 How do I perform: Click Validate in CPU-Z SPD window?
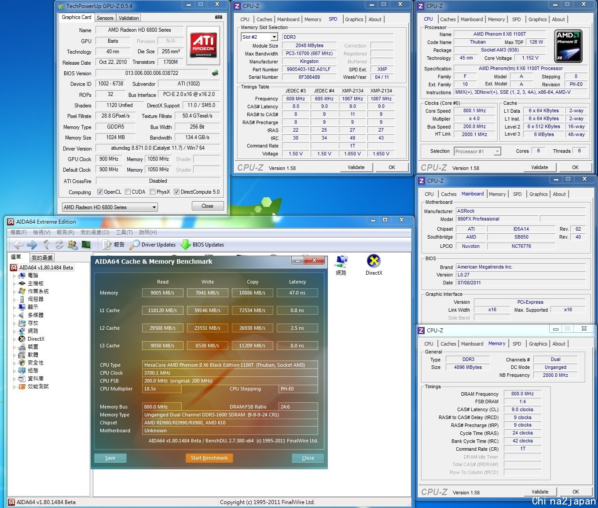(356, 167)
